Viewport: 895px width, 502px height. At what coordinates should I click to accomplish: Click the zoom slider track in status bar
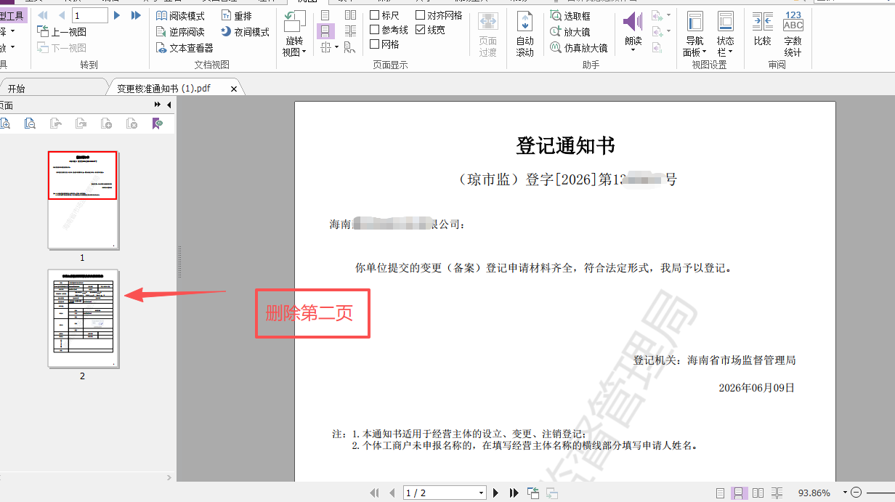tap(880, 493)
